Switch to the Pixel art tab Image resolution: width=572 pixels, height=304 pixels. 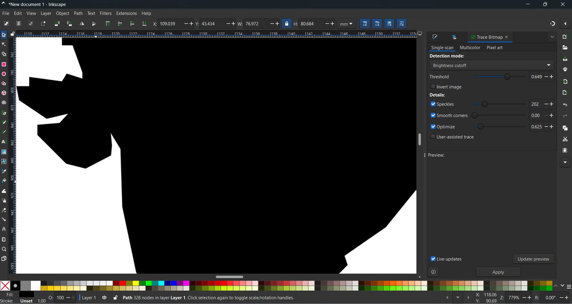(x=494, y=47)
